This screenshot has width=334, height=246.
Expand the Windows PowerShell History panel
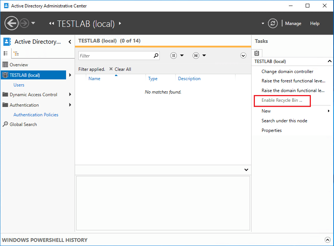(327, 240)
